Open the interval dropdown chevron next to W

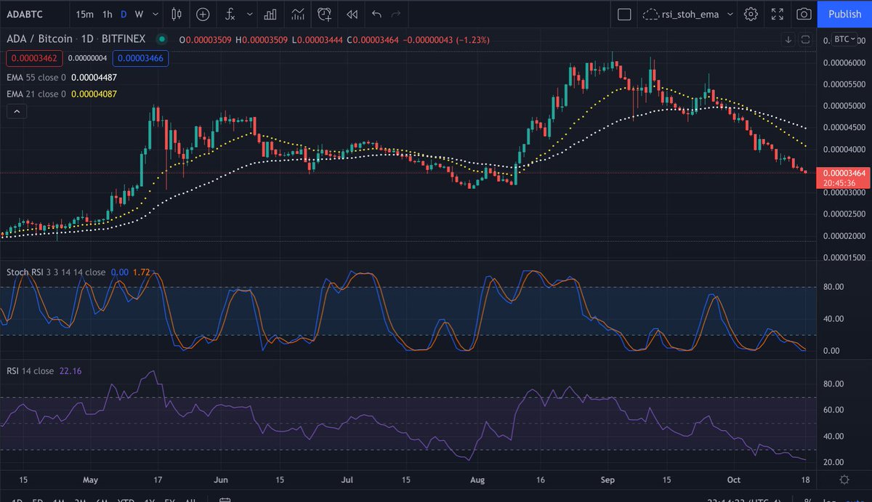154,14
